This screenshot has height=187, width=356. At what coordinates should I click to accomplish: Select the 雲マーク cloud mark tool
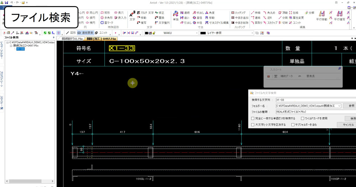pos(106,23)
